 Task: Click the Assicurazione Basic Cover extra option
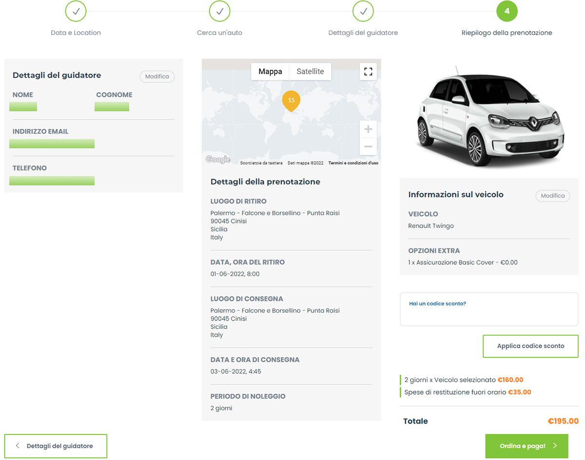pos(463,262)
